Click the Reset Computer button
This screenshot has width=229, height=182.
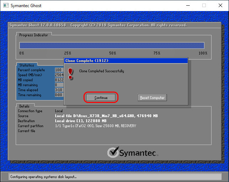click(152, 98)
